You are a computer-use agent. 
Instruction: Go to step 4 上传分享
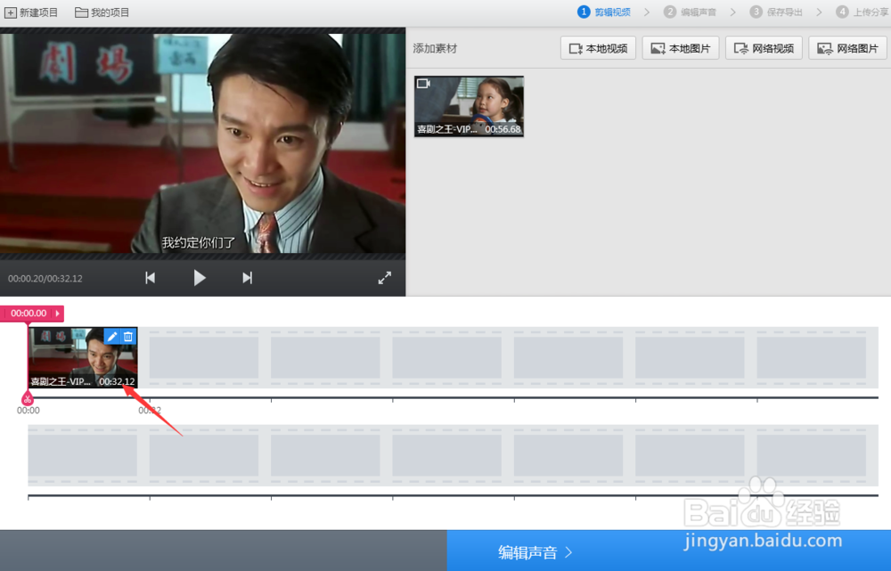pos(862,12)
